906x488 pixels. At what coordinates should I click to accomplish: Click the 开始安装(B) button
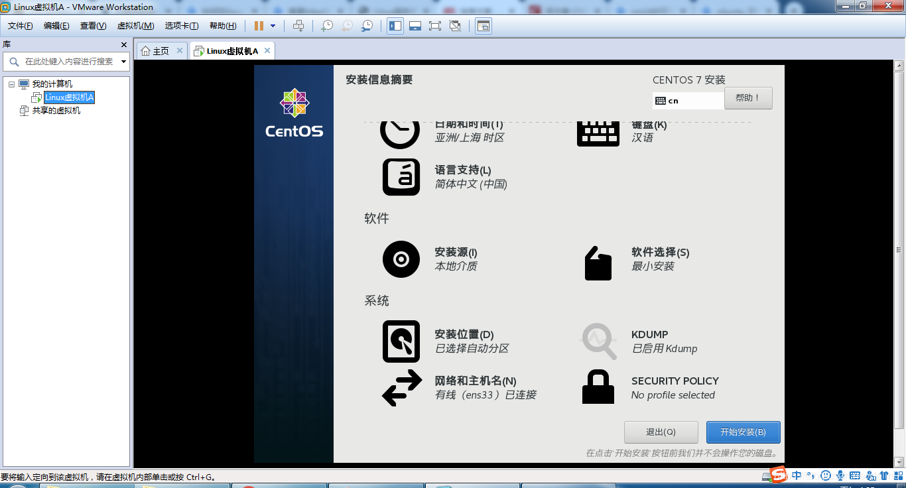(x=743, y=432)
